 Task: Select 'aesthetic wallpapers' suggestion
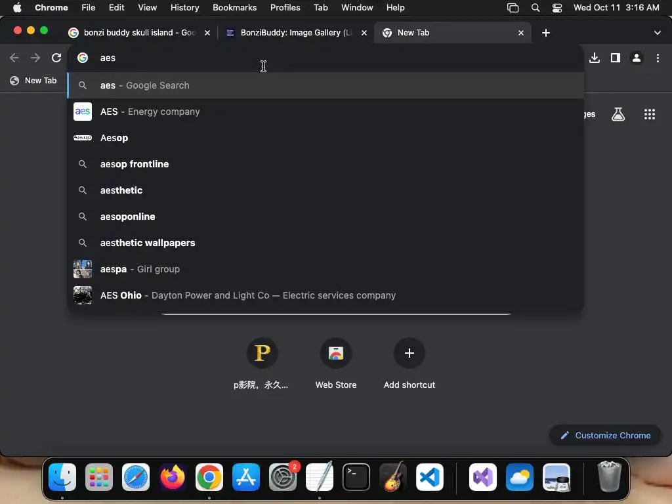(x=325, y=243)
